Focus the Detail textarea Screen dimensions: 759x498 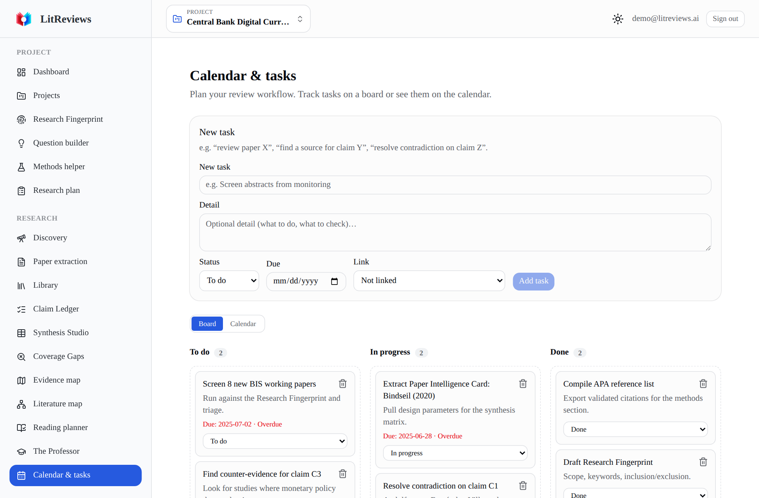pos(455,232)
